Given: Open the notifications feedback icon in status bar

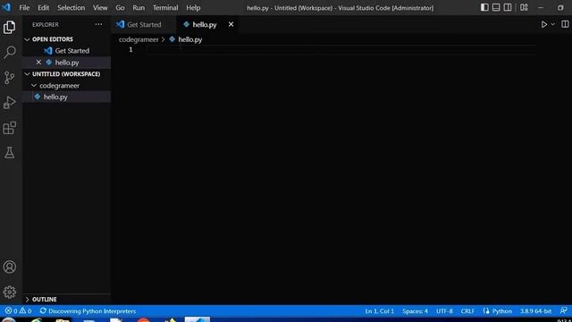Looking at the screenshot, I should pos(564,310).
